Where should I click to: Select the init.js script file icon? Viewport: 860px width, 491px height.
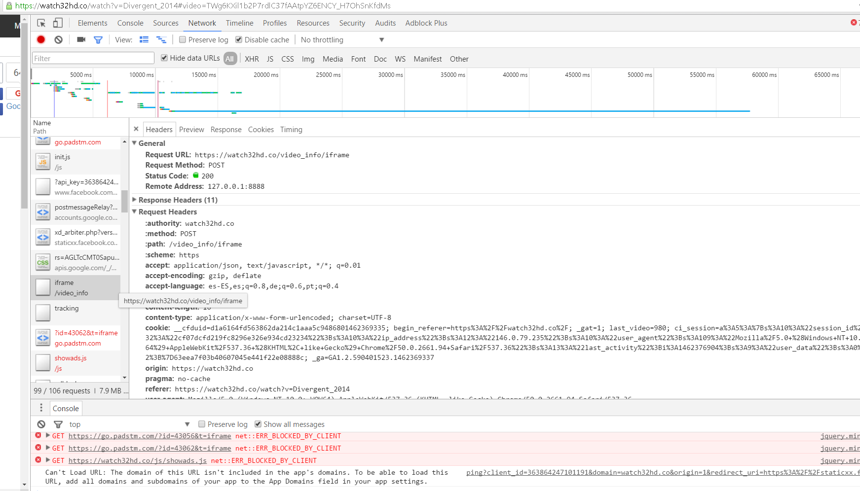pos(43,162)
